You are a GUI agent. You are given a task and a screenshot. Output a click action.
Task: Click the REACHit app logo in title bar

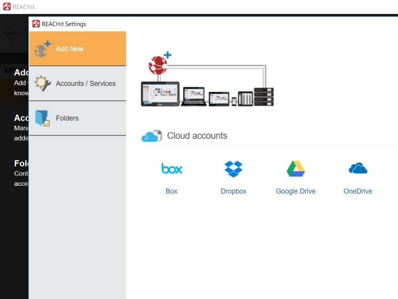coord(7,6)
